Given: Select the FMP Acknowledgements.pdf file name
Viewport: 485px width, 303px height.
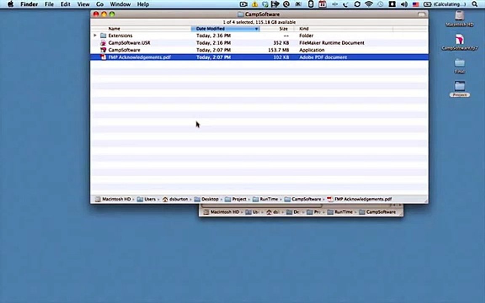Looking at the screenshot, I should pyautogui.click(x=139, y=57).
